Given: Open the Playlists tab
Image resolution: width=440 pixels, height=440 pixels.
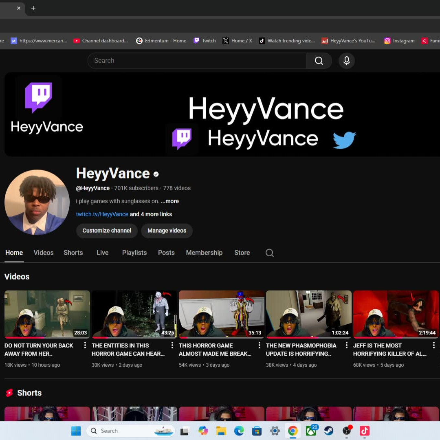Looking at the screenshot, I should (134, 253).
